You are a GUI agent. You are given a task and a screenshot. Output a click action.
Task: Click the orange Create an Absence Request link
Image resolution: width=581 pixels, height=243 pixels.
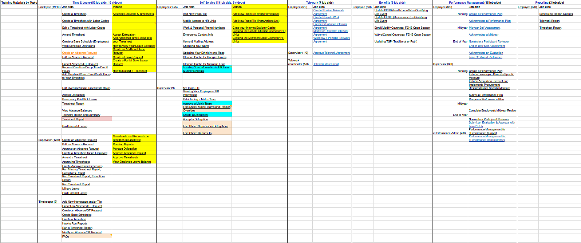click(80, 53)
